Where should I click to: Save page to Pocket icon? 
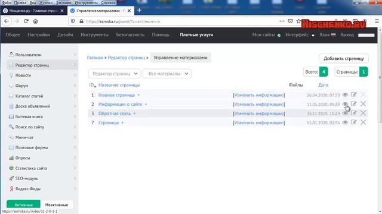[x=290, y=21]
